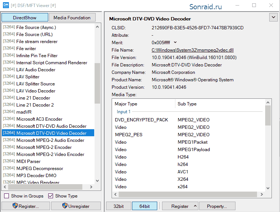Expand the top-right details dropdown chevron
Image resolution: width=280 pixels, height=212 pixels.
click(273, 17)
